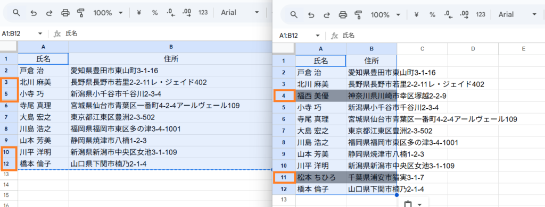Click the print icon in right toolbar

tap(343, 14)
